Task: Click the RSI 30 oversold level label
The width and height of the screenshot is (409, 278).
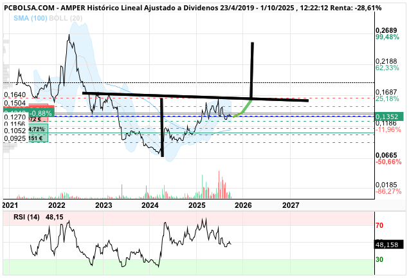Action: pyautogui.click(x=379, y=259)
